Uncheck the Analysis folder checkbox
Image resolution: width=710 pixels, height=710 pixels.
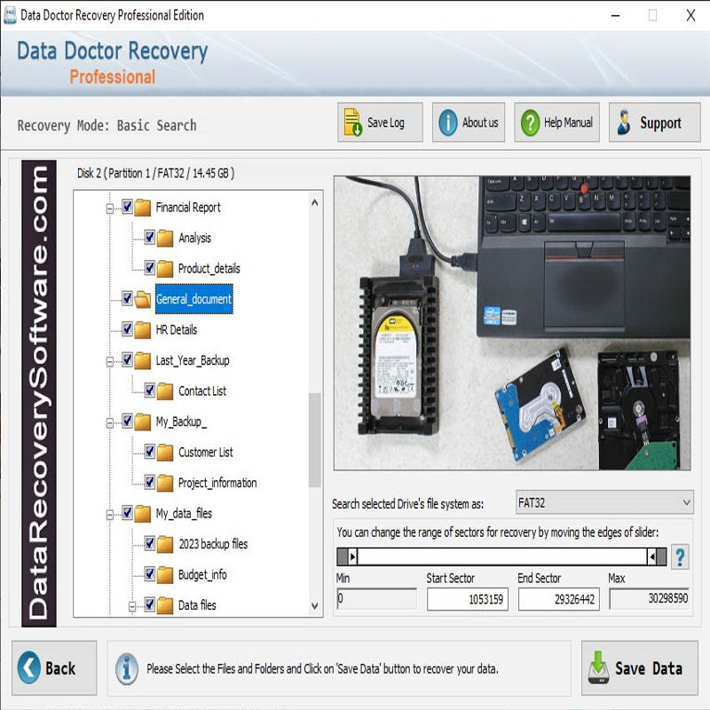pyautogui.click(x=150, y=237)
